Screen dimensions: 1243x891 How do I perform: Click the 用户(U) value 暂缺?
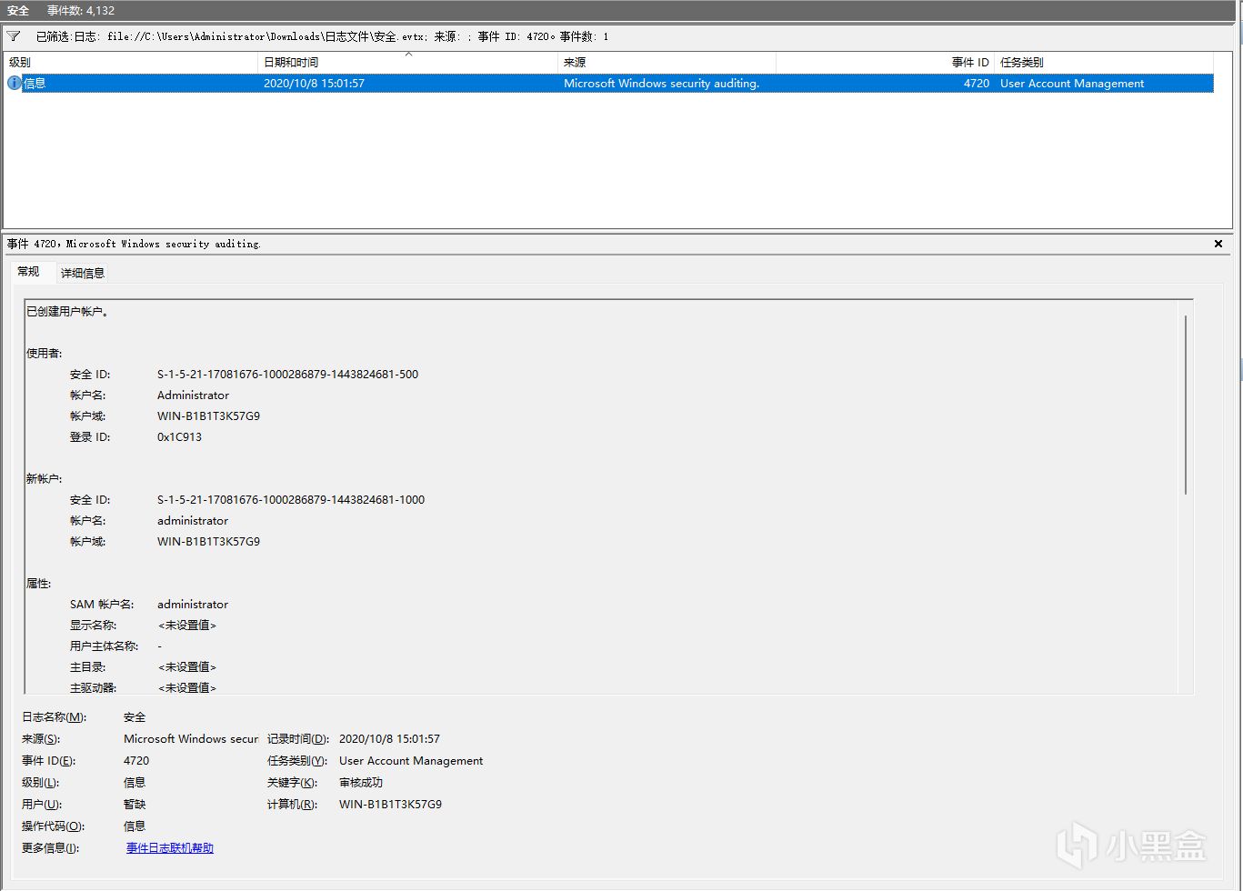(x=135, y=805)
